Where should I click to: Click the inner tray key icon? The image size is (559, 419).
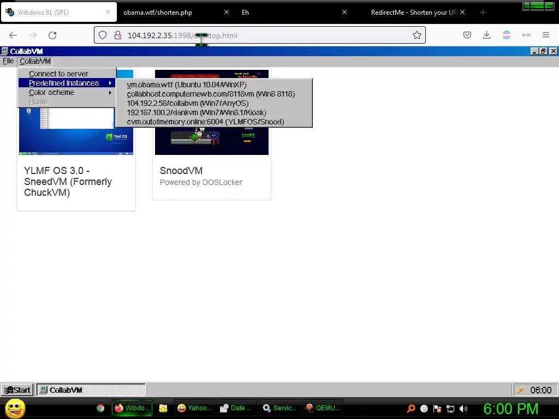click(x=520, y=390)
